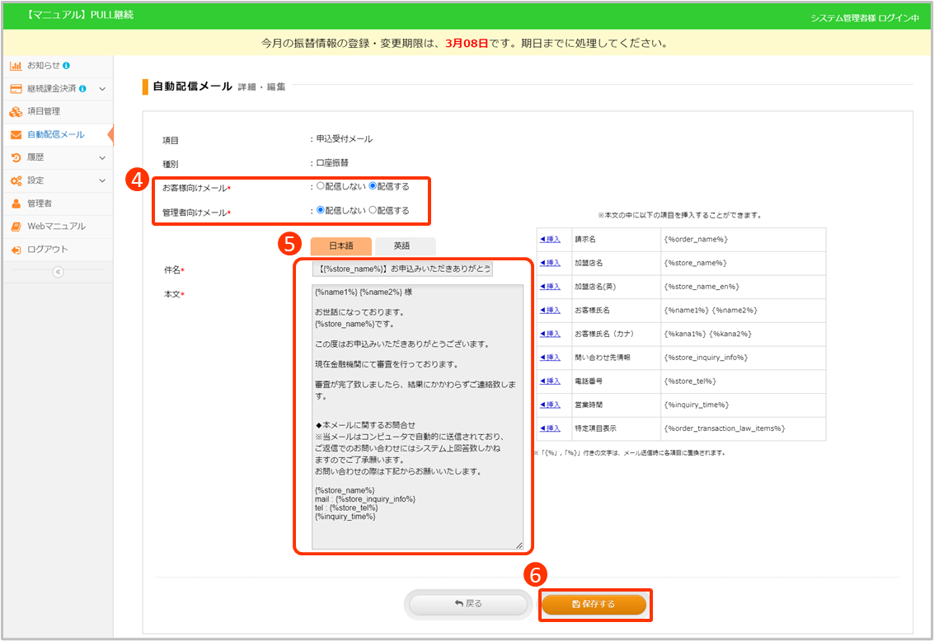
Task: Click the 管理者 user icon
Action: point(16,204)
